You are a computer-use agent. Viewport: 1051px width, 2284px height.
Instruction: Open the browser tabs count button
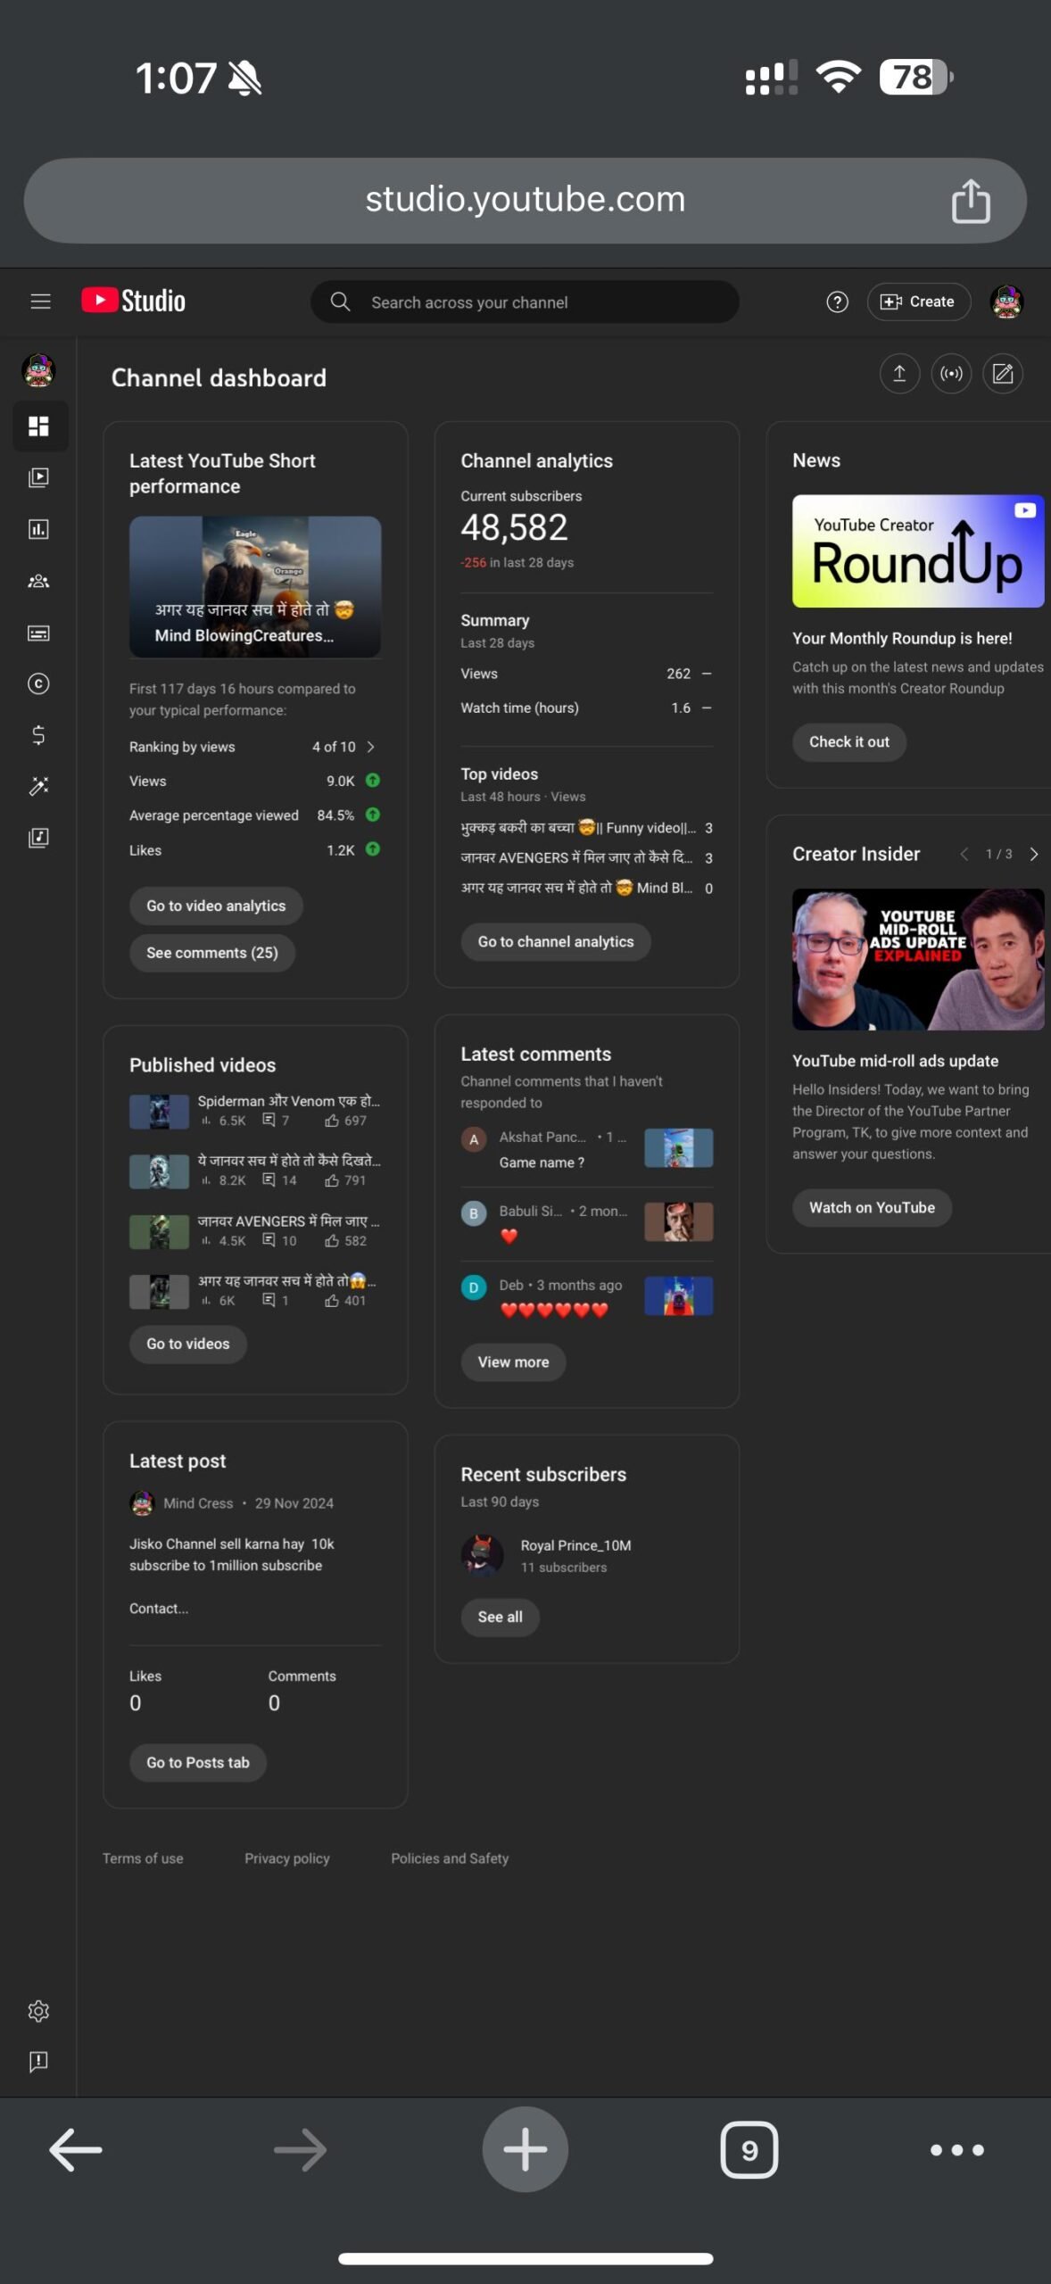749,2150
